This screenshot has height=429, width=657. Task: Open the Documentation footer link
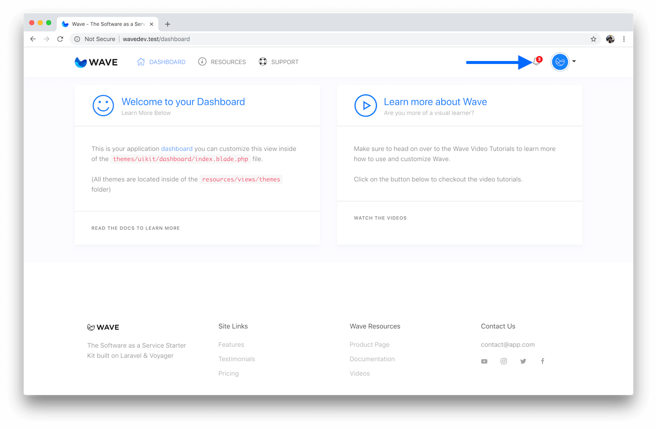[x=372, y=359]
